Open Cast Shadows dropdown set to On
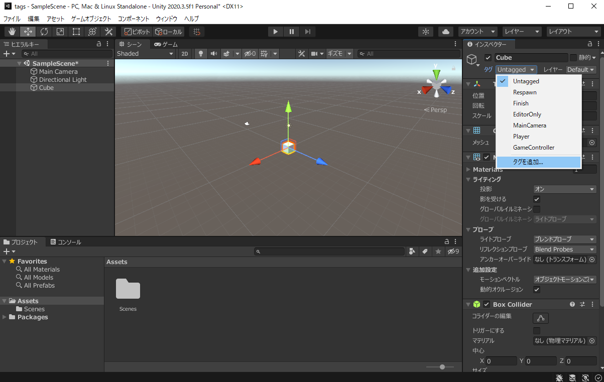Screen dimensions: 604x382 pyautogui.click(x=564, y=189)
